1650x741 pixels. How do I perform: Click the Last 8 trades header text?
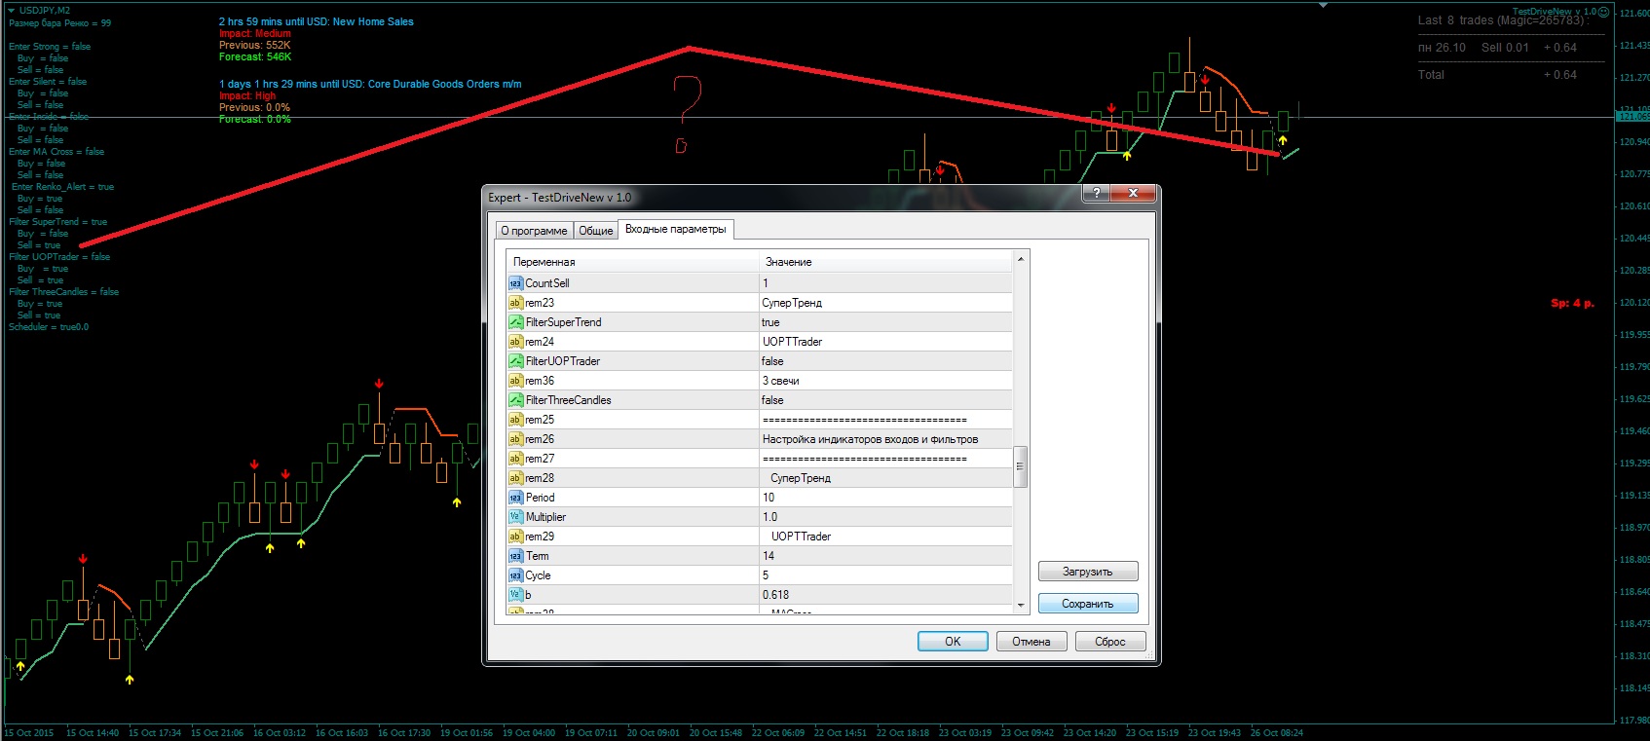[1503, 19]
